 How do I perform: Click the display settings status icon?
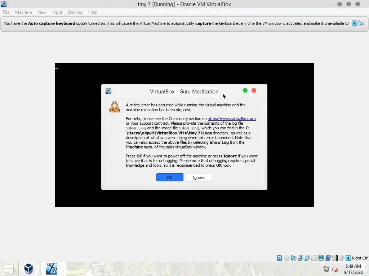pyautogui.click(x=321, y=258)
